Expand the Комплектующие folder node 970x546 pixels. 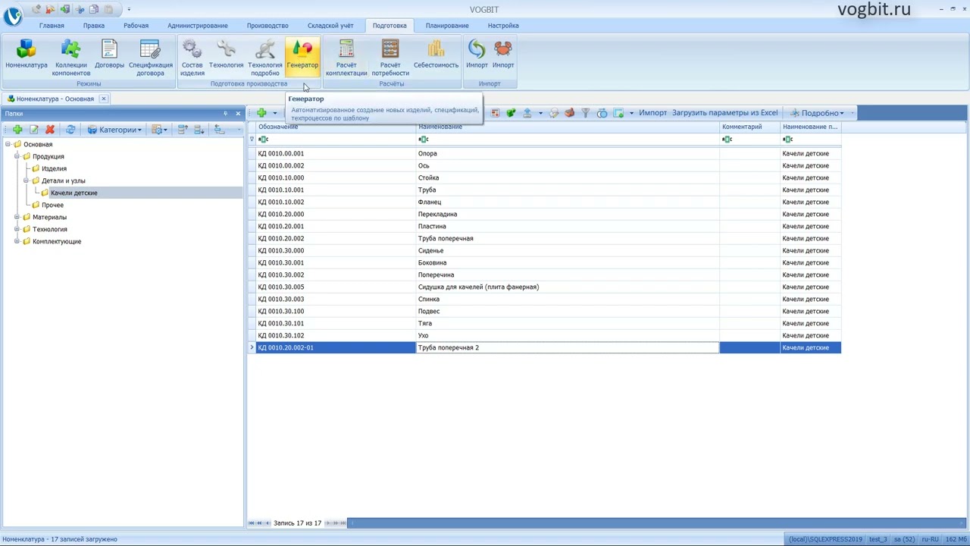click(17, 241)
